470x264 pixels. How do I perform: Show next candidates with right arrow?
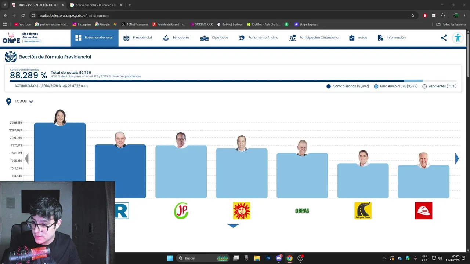point(457,158)
